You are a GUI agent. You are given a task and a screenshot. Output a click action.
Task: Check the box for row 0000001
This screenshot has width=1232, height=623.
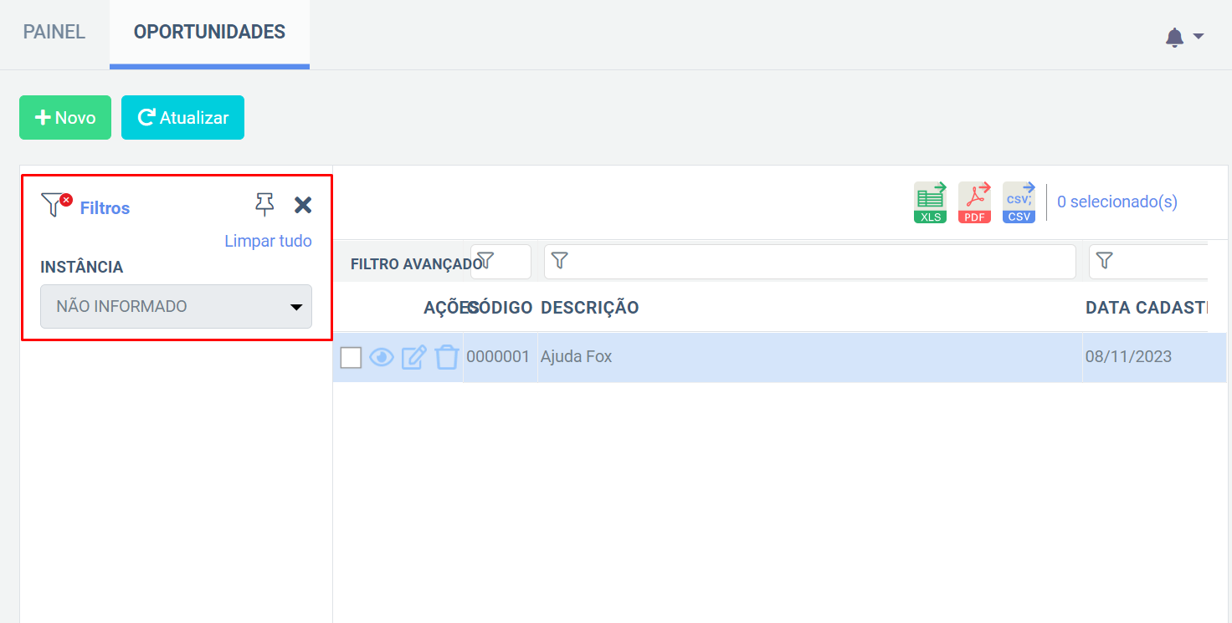pos(351,358)
